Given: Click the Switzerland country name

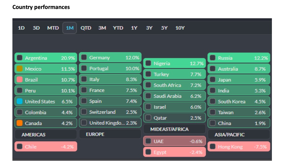Looking at the screenshot, I should point(102,112).
